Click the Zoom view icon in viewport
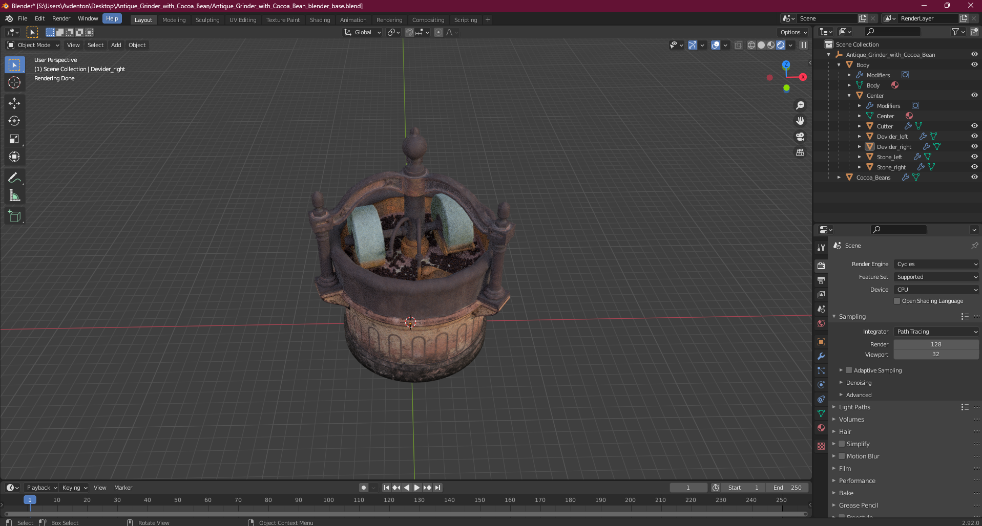This screenshot has height=526, width=982. pos(800,105)
